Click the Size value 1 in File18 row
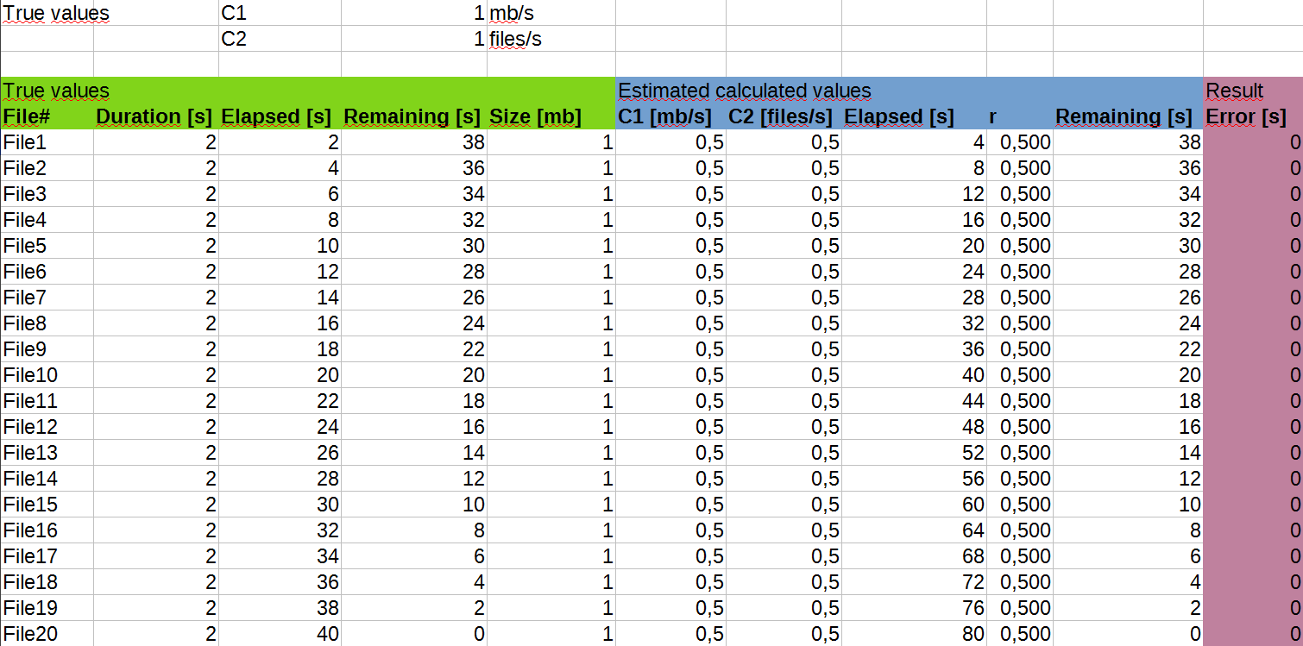This screenshot has height=646, width=1303. point(551,582)
